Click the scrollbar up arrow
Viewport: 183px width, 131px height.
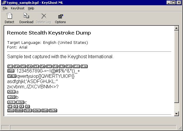pyautogui.click(x=177, y=28)
